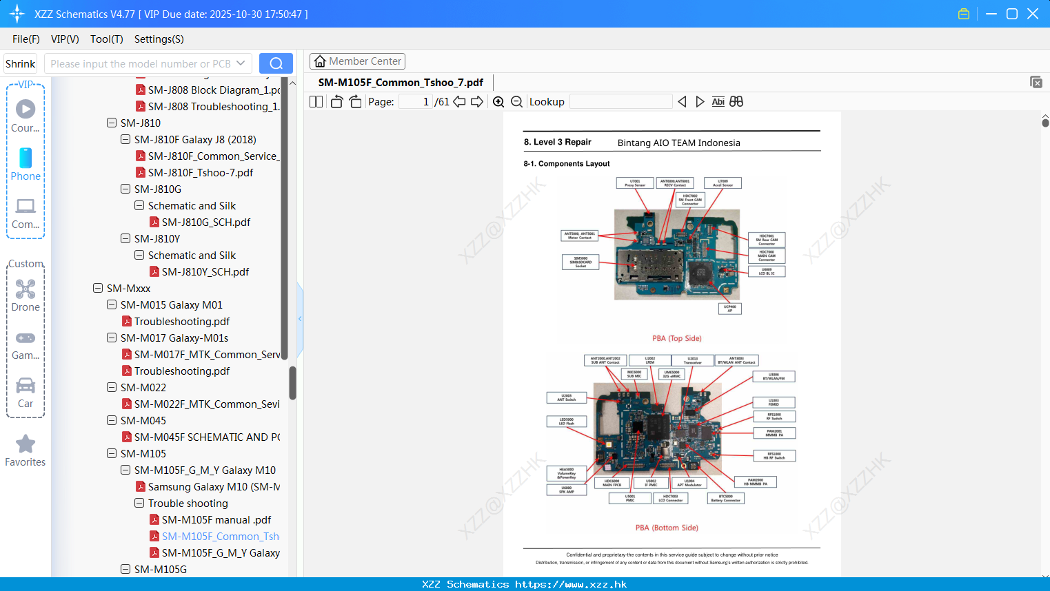Select the Car category

(26, 392)
